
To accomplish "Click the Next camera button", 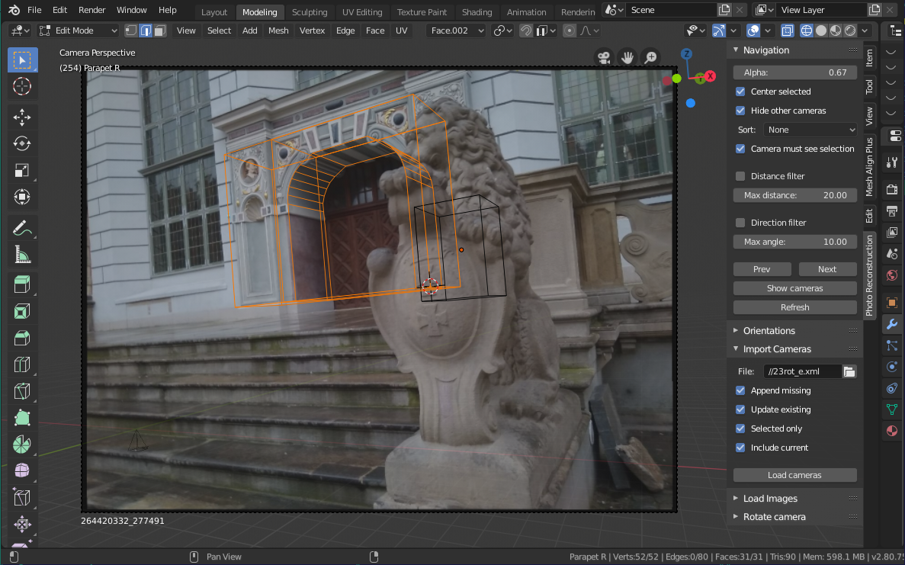I will 827,269.
